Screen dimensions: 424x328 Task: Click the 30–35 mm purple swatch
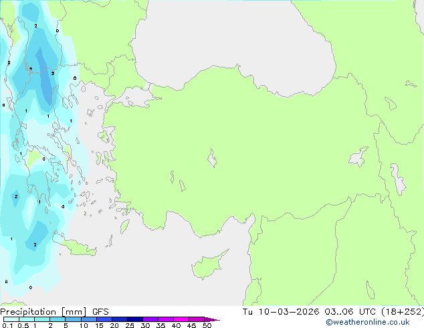(150, 319)
